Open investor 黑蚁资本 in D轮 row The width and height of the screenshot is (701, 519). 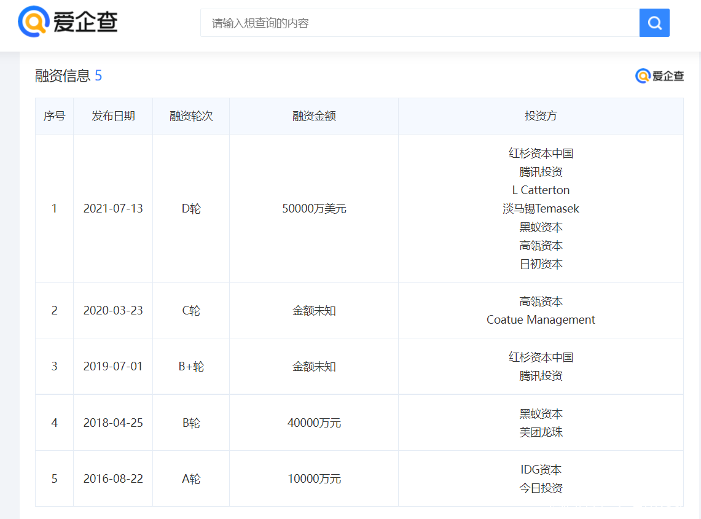[541, 227]
